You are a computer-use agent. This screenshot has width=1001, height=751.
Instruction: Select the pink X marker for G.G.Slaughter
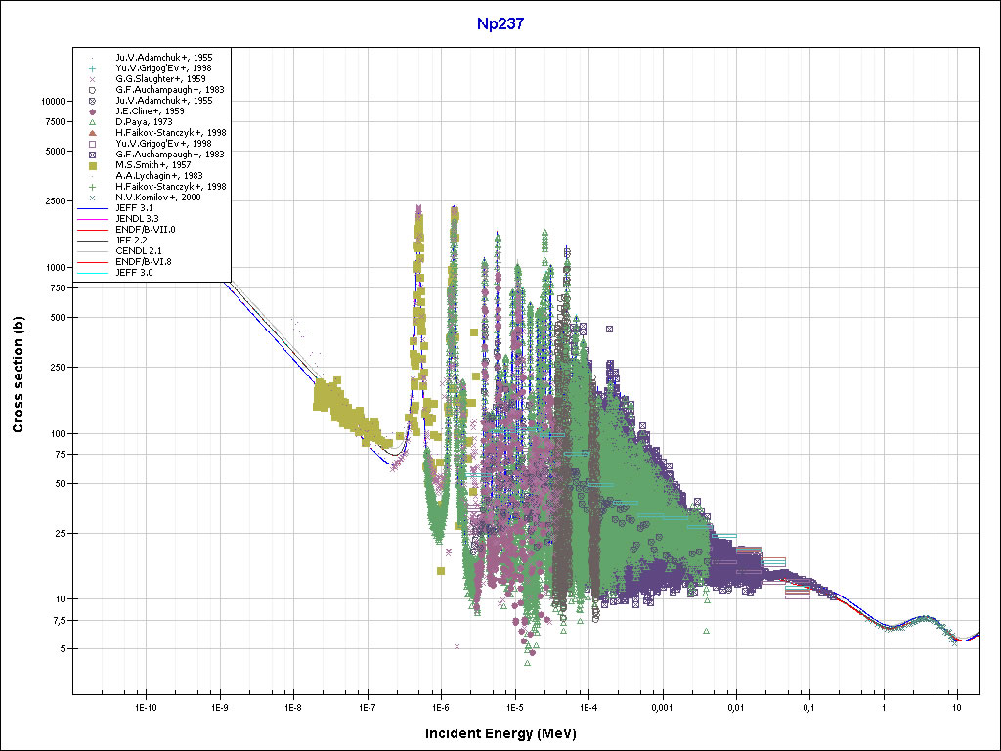(x=92, y=79)
